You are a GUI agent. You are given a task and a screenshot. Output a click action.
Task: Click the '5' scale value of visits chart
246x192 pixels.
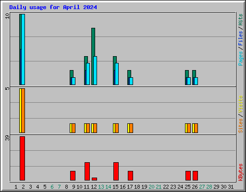click(7, 88)
